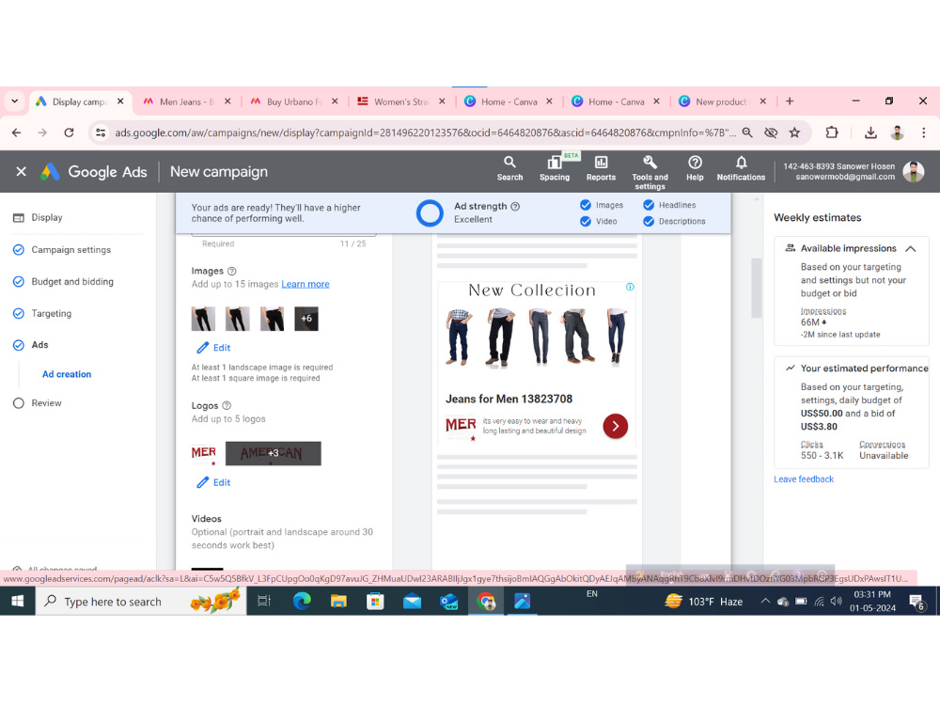Click Logos help question mark icon
Image resolution: width=940 pixels, height=705 pixels.
227,406
